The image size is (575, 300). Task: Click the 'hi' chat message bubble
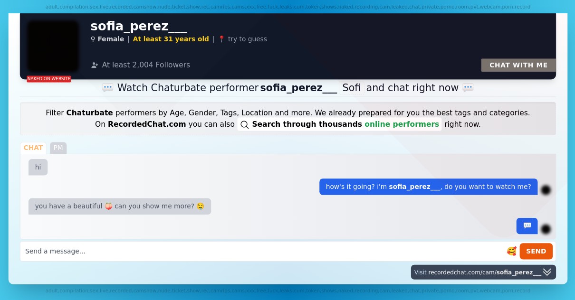(38, 167)
